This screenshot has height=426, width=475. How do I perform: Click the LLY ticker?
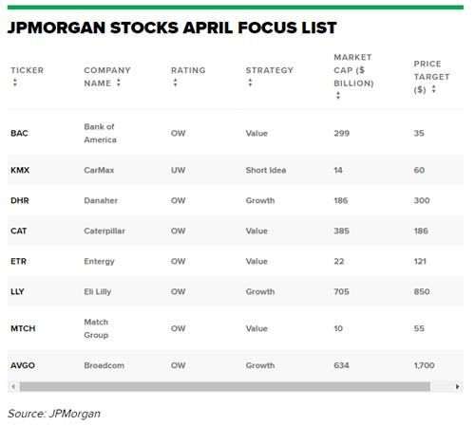17,291
